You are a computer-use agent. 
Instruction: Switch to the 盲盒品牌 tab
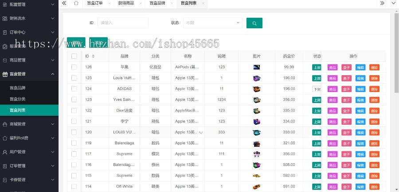(157, 3)
